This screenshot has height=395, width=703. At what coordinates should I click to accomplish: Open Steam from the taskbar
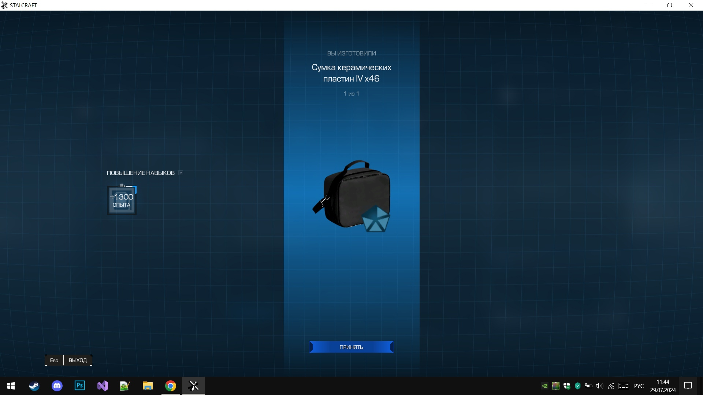[x=34, y=386]
